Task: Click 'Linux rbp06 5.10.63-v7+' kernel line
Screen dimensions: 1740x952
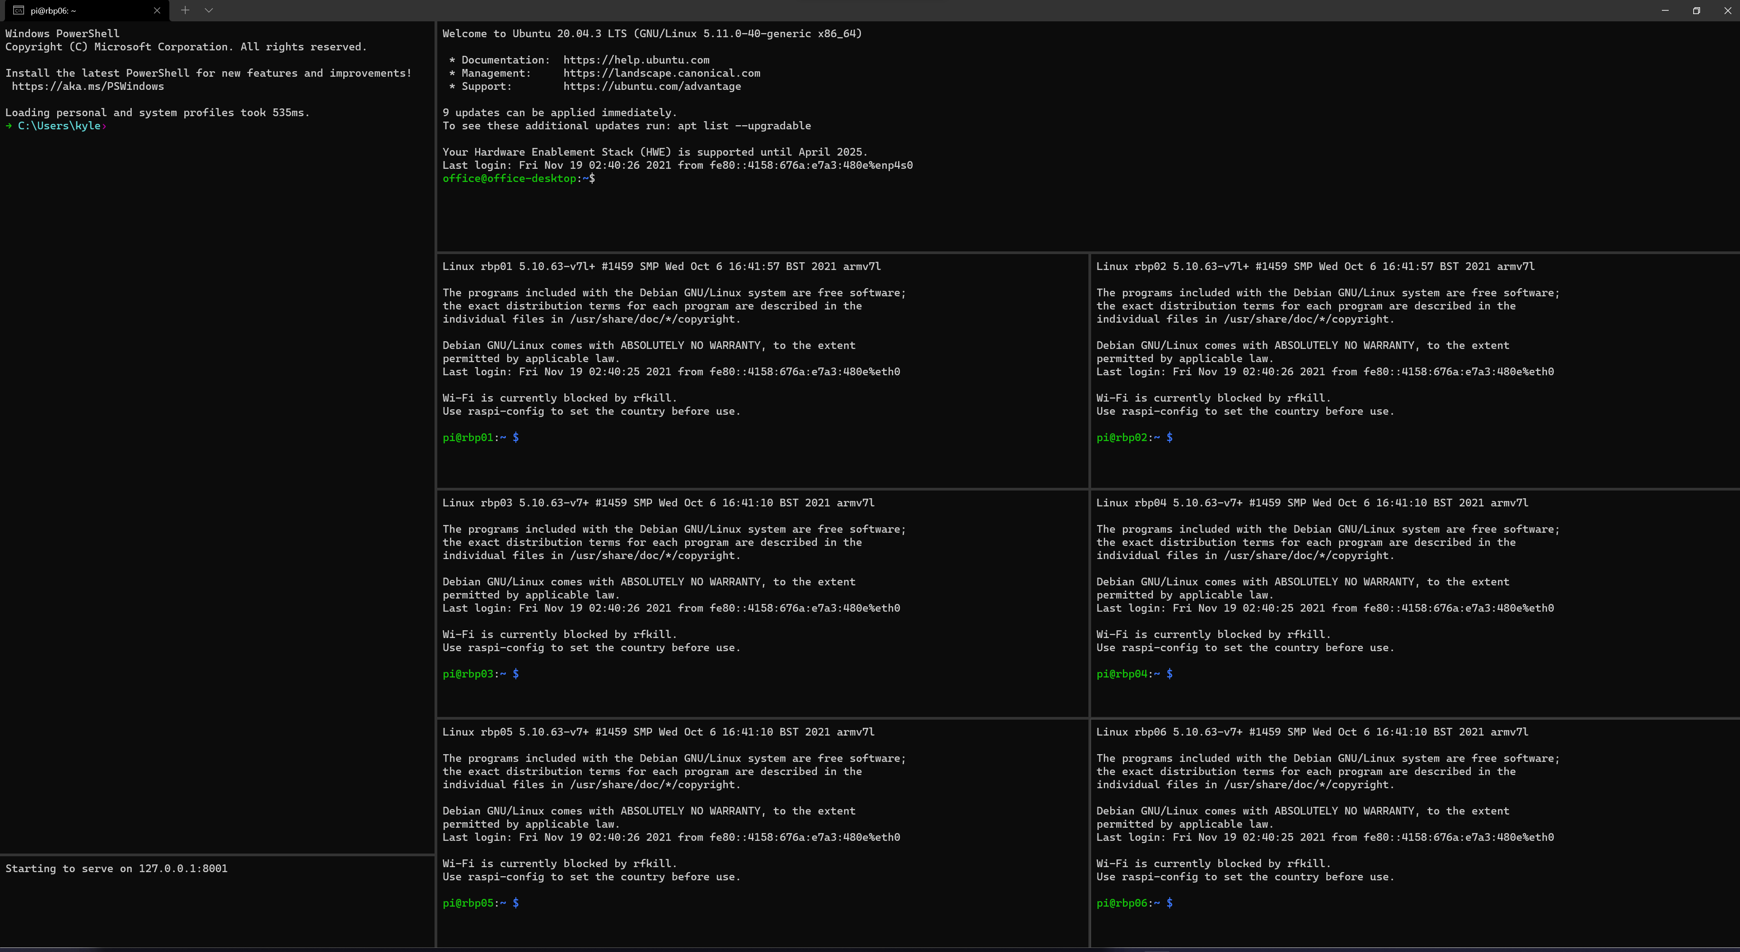Action: tap(1312, 732)
